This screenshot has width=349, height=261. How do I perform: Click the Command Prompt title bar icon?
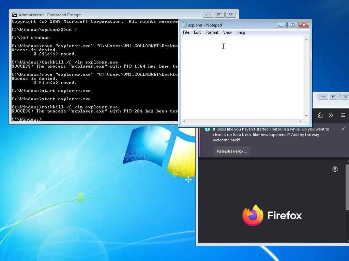14,15
